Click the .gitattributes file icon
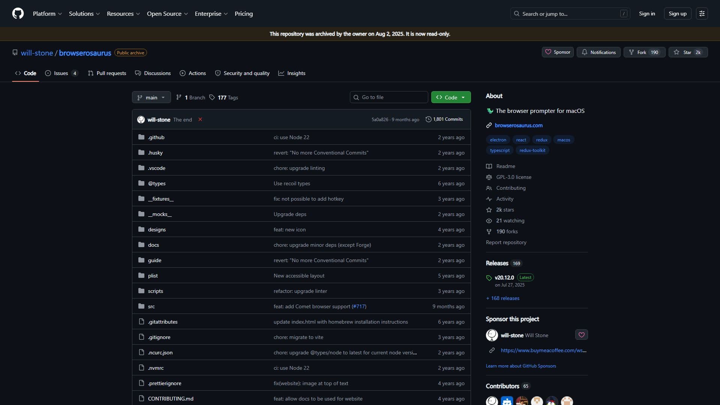Image resolution: width=720 pixels, height=405 pixels. (x=141, y=321)
